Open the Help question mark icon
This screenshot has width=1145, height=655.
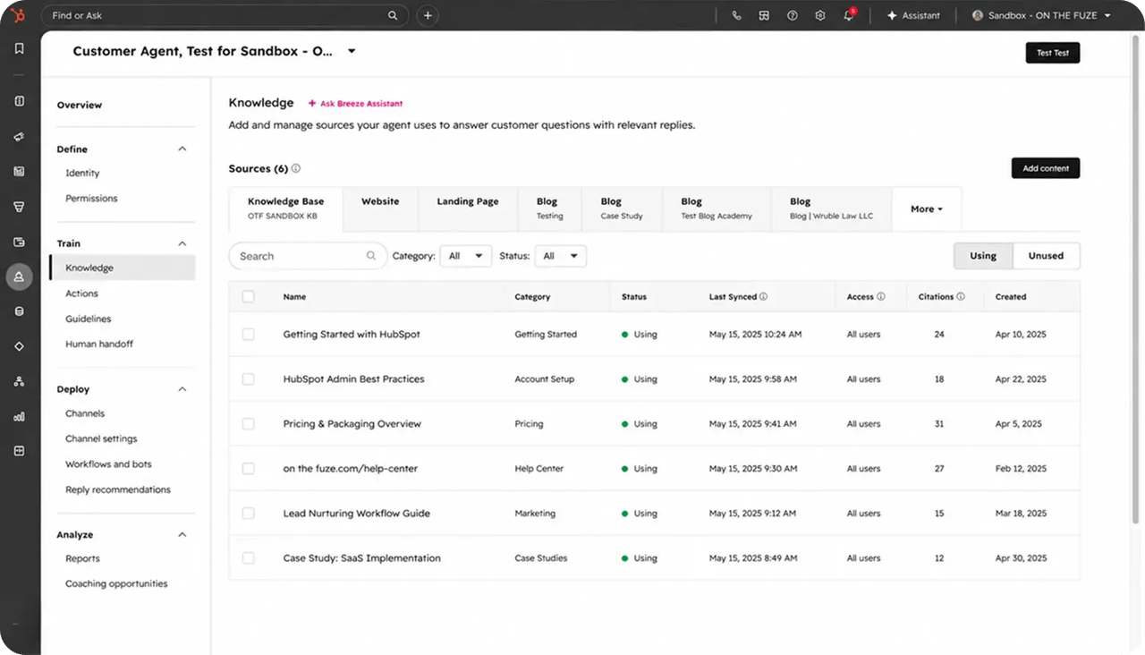click(x=792, y=15)
